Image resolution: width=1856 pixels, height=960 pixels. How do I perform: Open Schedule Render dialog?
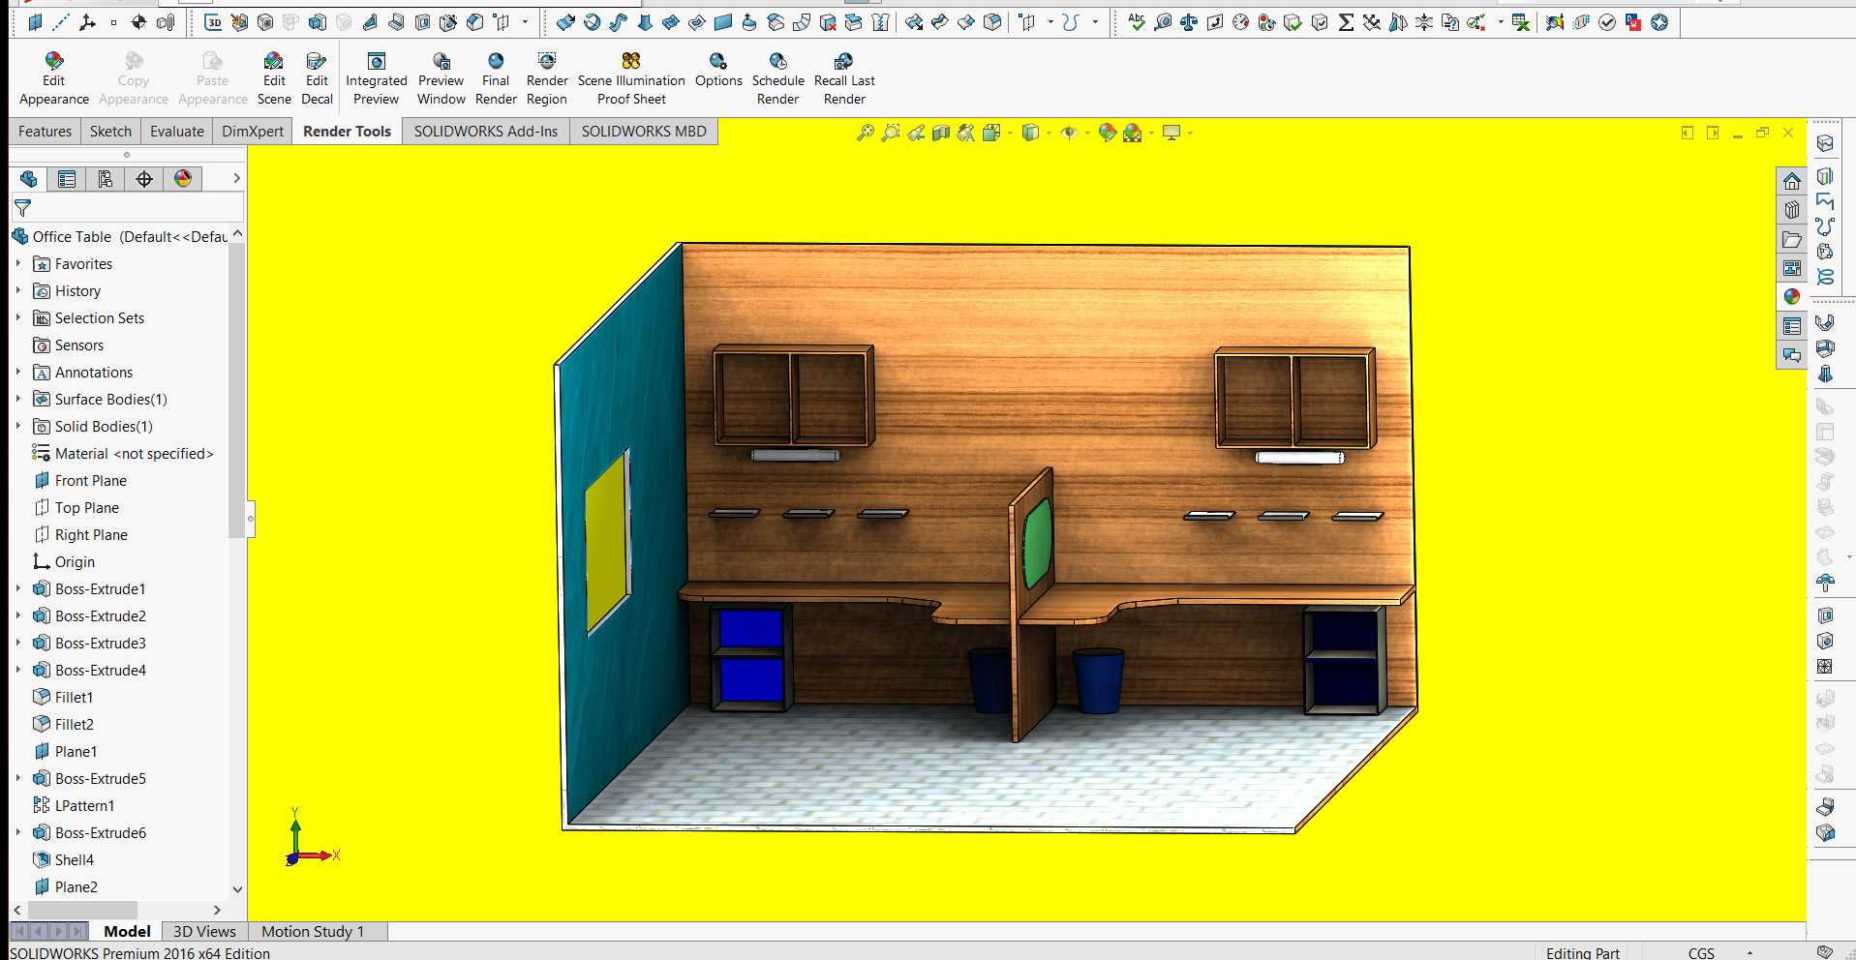tap(777, 78)
